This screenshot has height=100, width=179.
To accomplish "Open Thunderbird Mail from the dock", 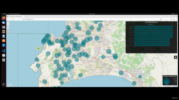I will pos(4,22).
